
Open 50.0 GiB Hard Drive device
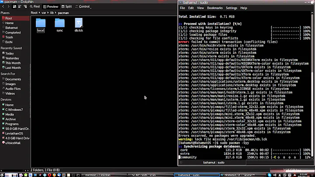point(15,129)
